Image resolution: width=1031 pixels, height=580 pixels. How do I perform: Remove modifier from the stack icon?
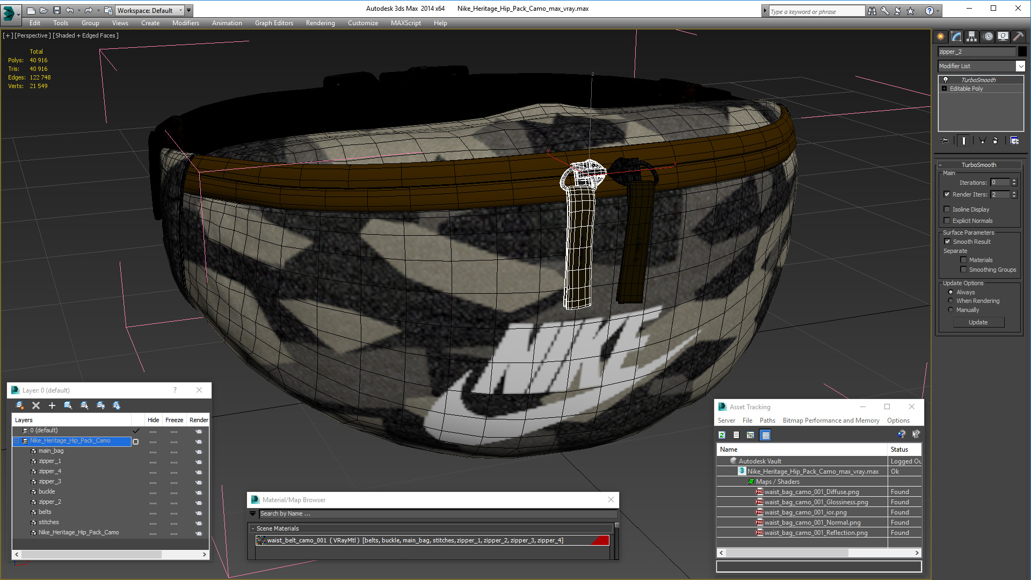[996, 141]
